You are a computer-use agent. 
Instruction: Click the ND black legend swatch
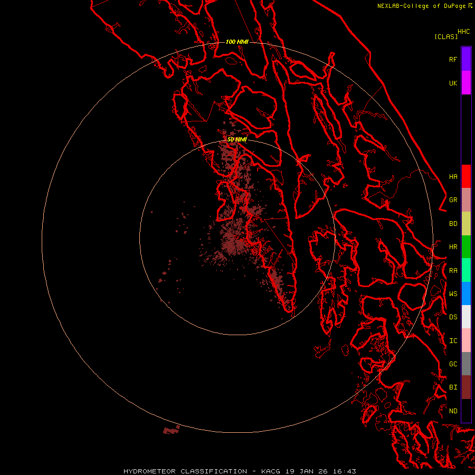click(x=466, y=411)
